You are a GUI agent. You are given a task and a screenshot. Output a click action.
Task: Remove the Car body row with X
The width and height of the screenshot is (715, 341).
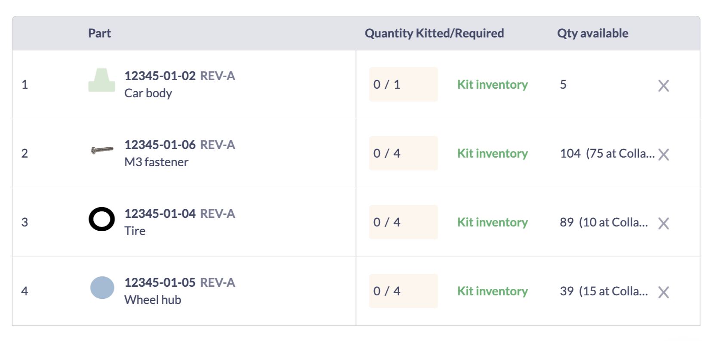(x=663, y=86)
